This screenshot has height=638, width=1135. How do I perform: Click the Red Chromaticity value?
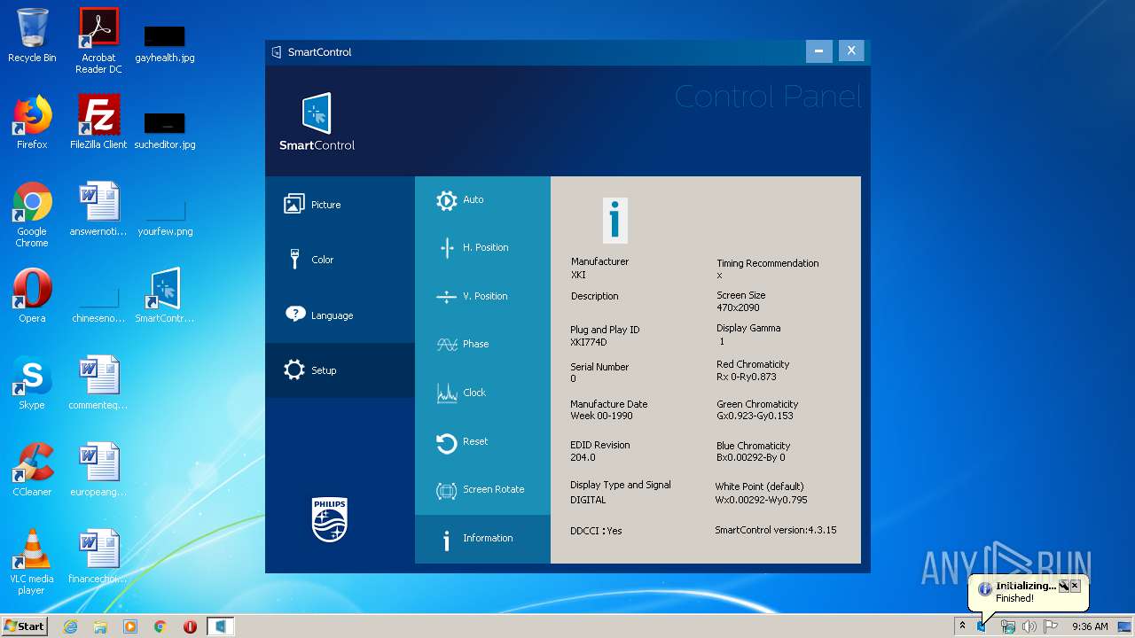[747, 377]
